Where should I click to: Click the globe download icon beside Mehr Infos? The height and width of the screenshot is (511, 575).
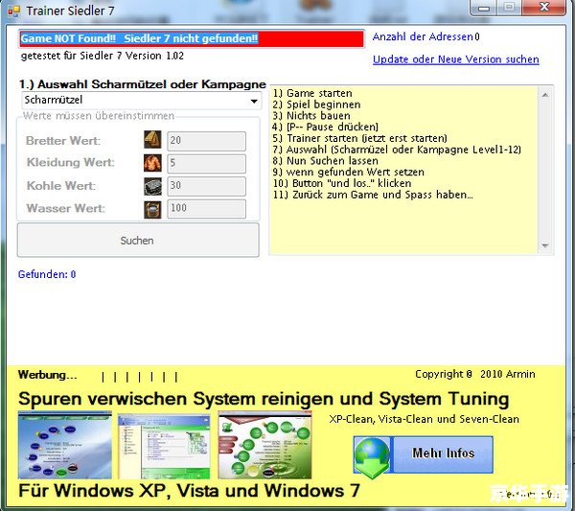pos(372,457)
